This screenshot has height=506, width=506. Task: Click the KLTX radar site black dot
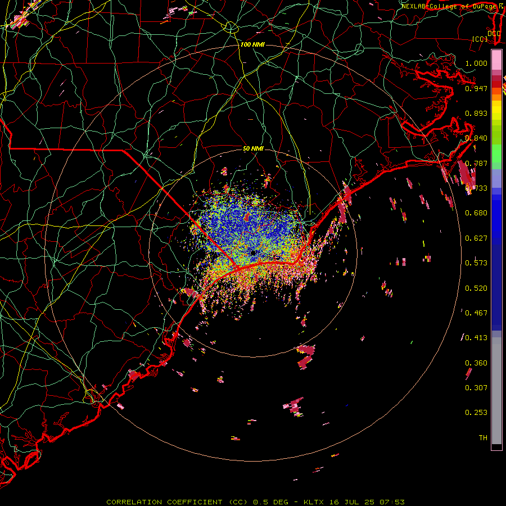(x=253, y=252)
